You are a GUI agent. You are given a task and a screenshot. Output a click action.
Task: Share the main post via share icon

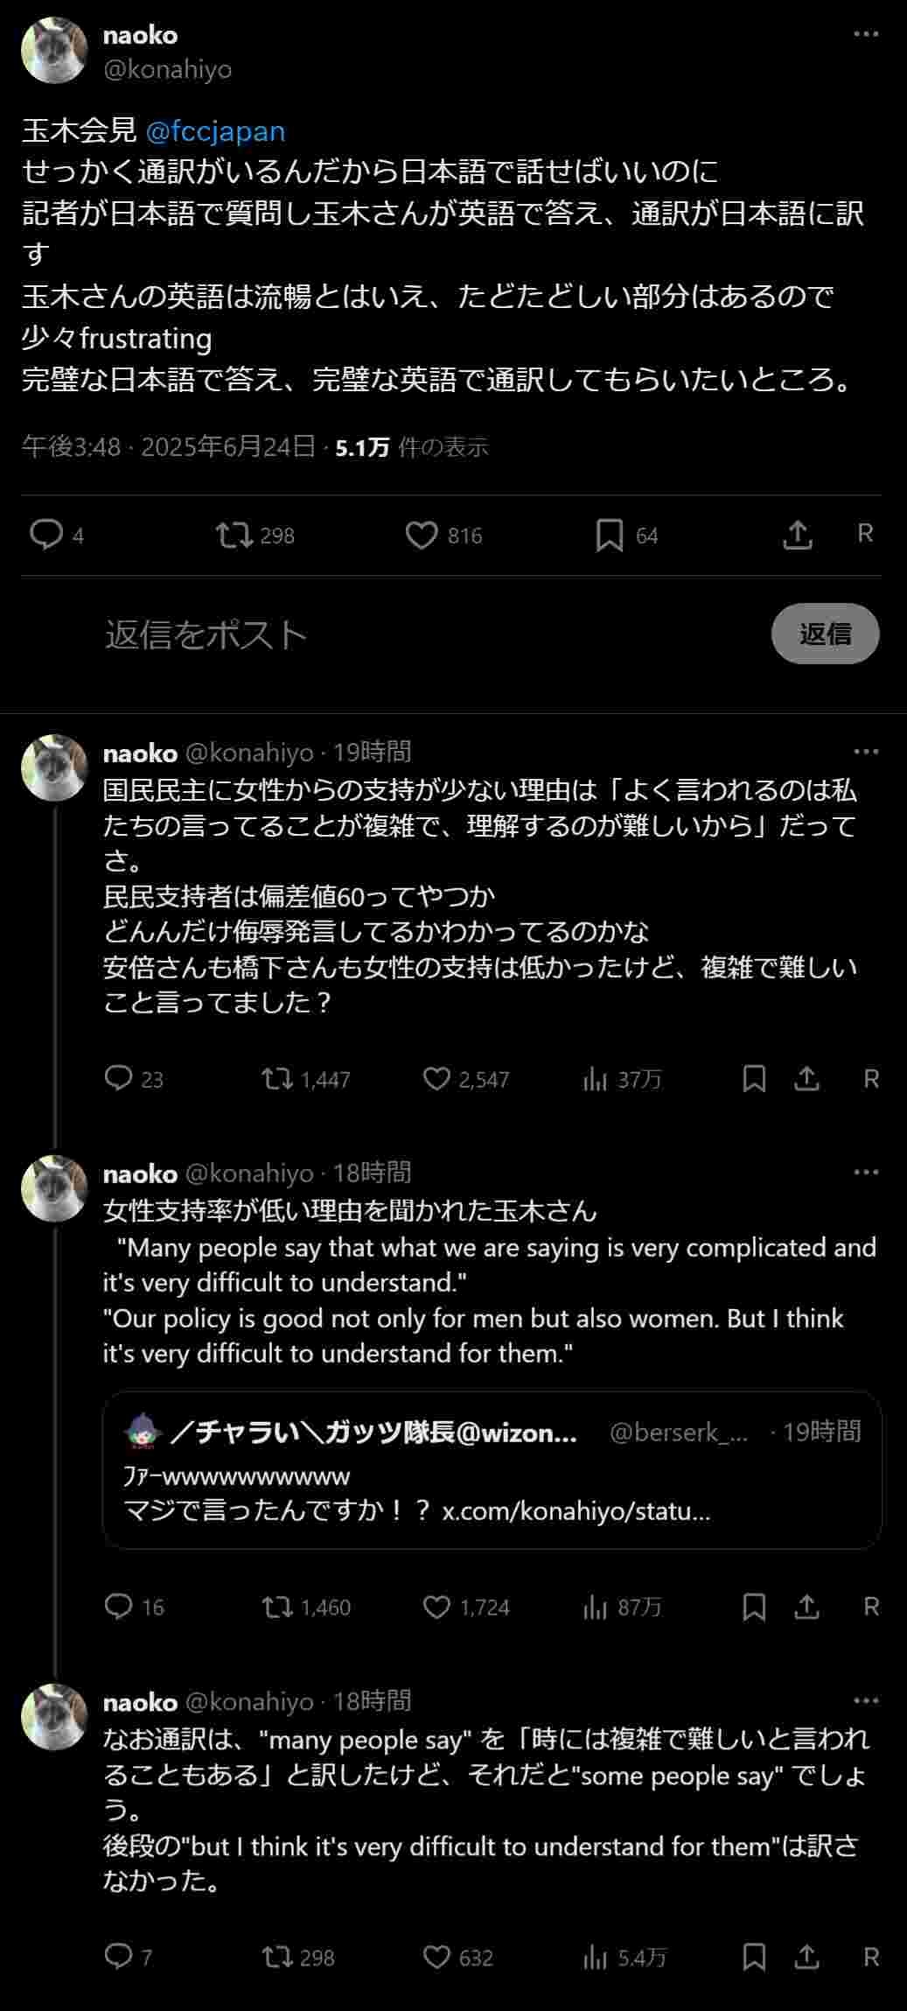coord(797,535)
